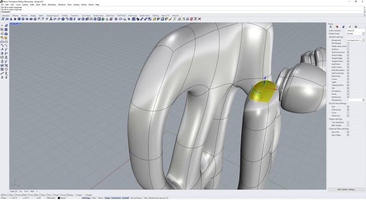Toggle the Show Fills checkbox
366x205 pixels.
pos(348,132)
